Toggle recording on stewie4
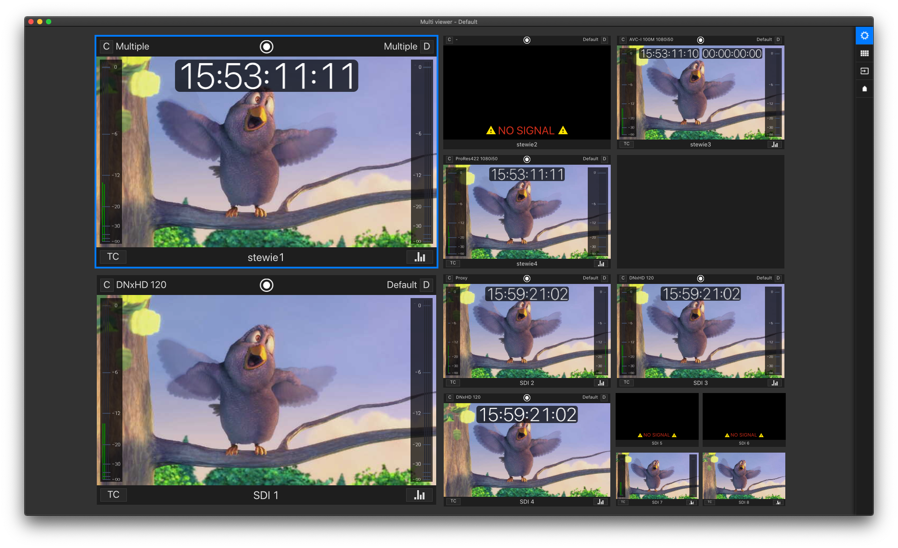The height and width of the screenshot is (548, 898). pyautogui.click(x=527, y=159)
